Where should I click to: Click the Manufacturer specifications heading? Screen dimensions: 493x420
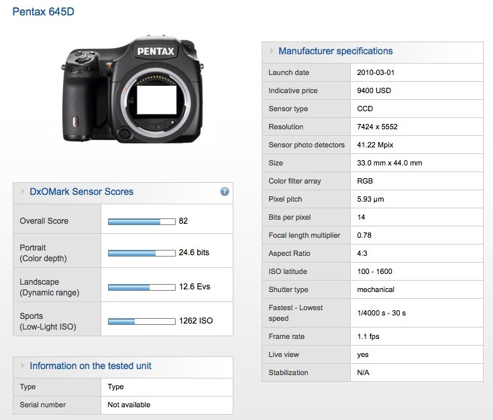335,51
